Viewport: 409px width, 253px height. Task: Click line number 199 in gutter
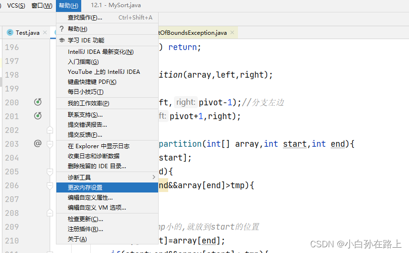12,89
